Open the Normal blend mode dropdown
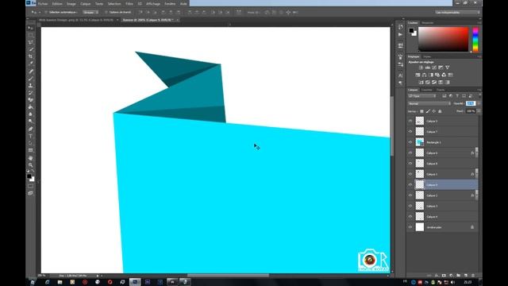 (x=429, y=103)
